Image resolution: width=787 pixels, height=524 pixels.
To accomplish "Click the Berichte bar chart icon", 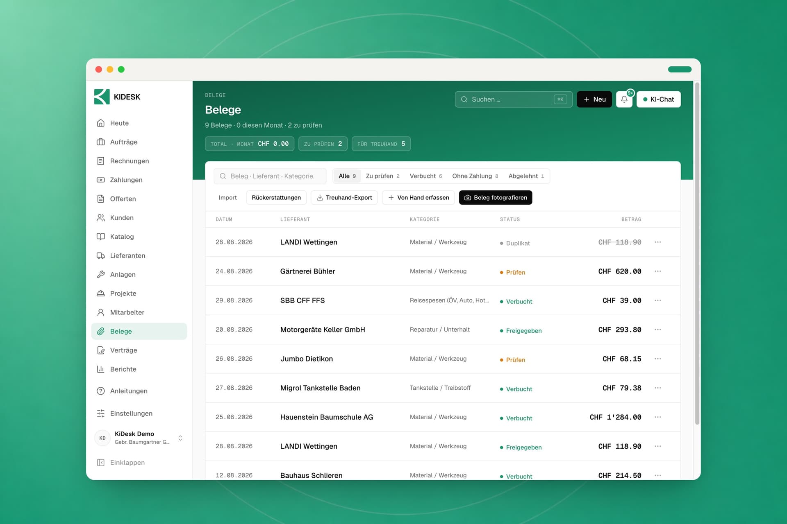I will (100, 369).
